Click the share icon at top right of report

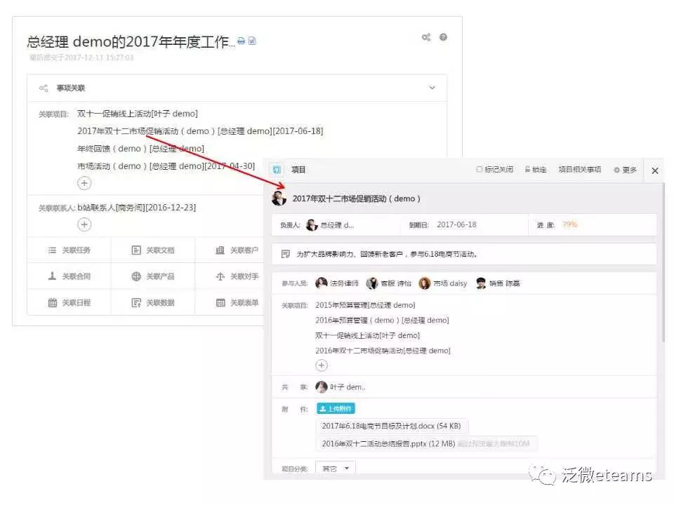[x=426, y=38]
